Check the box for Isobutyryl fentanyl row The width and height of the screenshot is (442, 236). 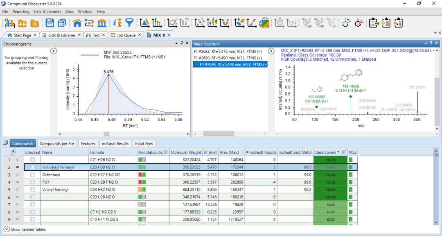33,167
